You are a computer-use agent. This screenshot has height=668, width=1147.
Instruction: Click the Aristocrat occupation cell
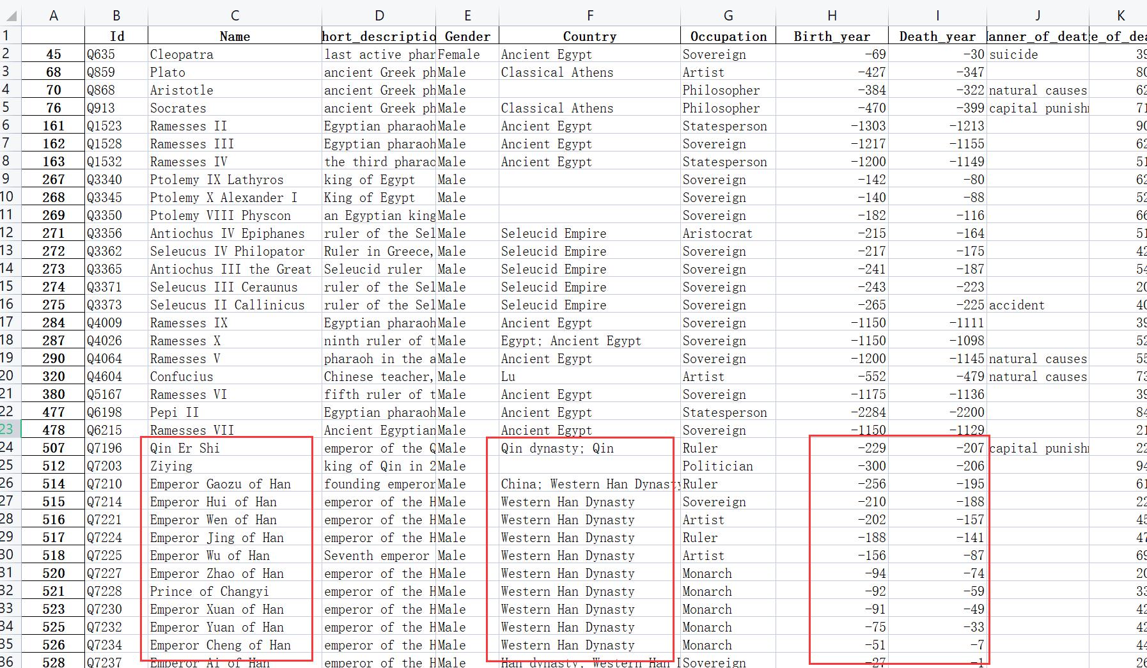click(x=728, y=233)
